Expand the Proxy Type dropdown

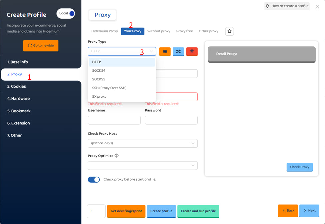point(122,51)
